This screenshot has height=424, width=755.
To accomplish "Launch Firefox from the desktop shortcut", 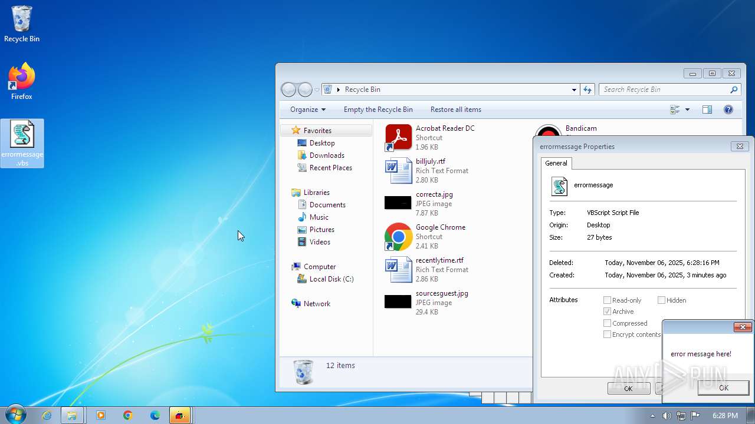I will [x=22, y=82].
